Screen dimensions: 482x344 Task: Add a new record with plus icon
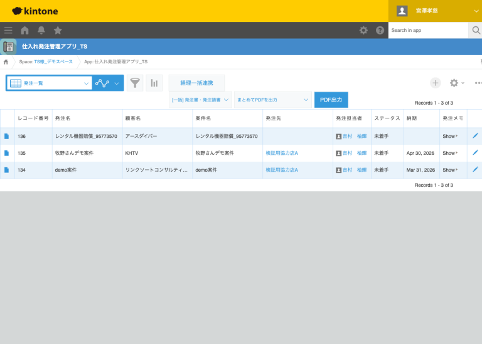pyautogui.click(x=435, y=83)
